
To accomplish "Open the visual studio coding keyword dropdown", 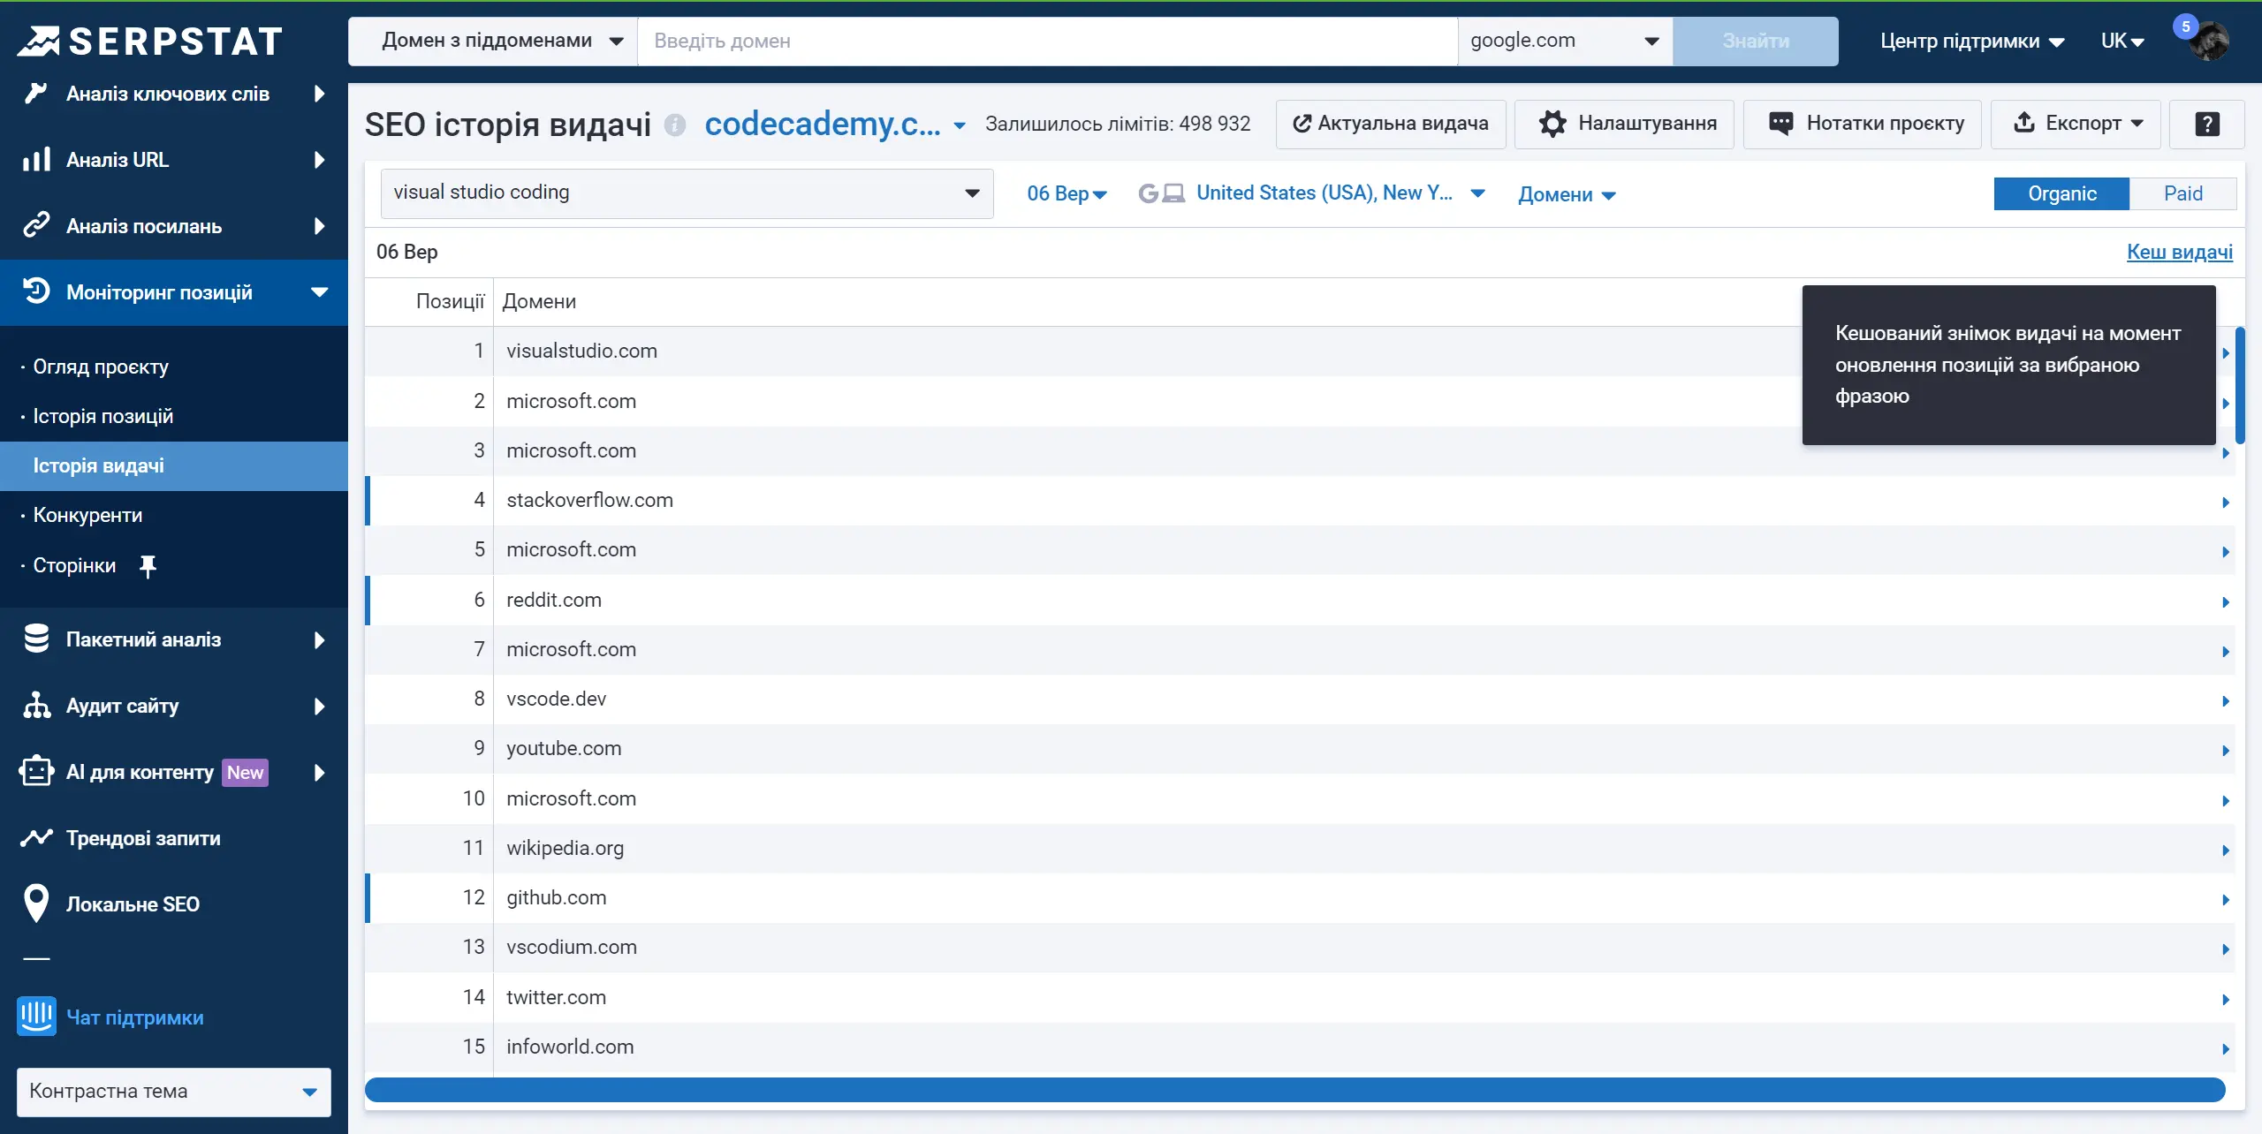I will [687, 193].
